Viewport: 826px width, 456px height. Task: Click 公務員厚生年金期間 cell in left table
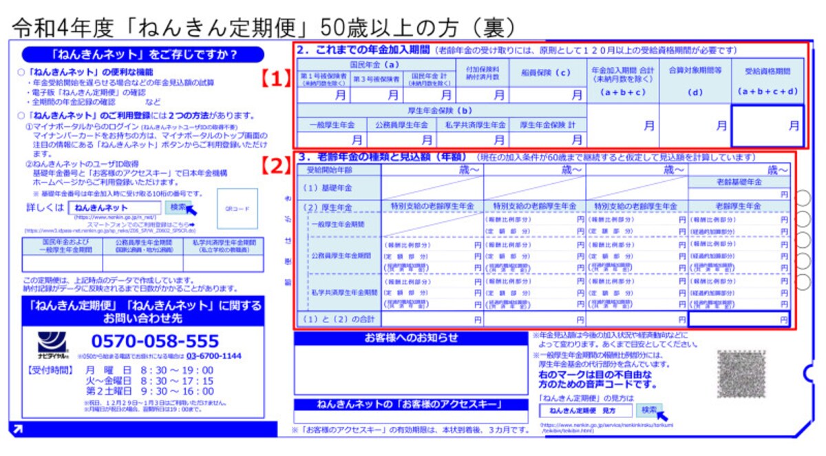pos(143,246)
